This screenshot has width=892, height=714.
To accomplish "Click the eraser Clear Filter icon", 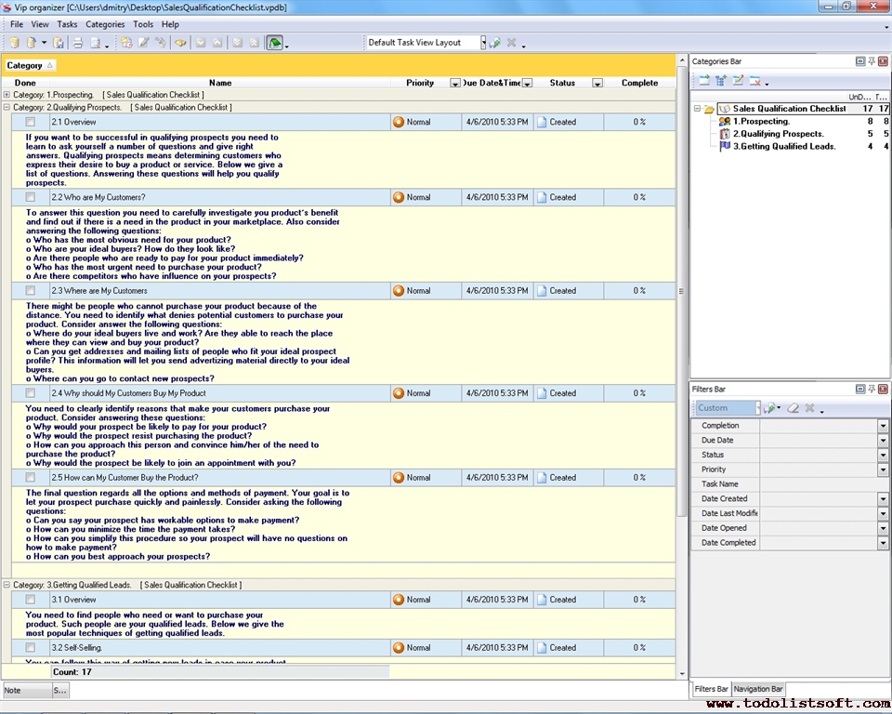I will 794,408.
